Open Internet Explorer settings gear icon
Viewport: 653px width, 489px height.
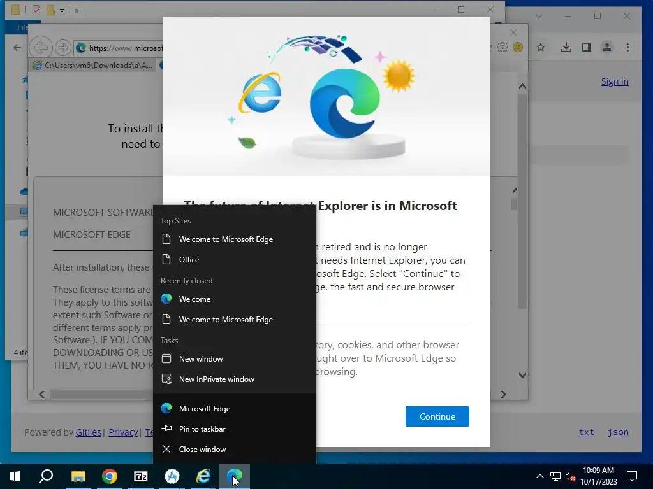click(503, 47)
